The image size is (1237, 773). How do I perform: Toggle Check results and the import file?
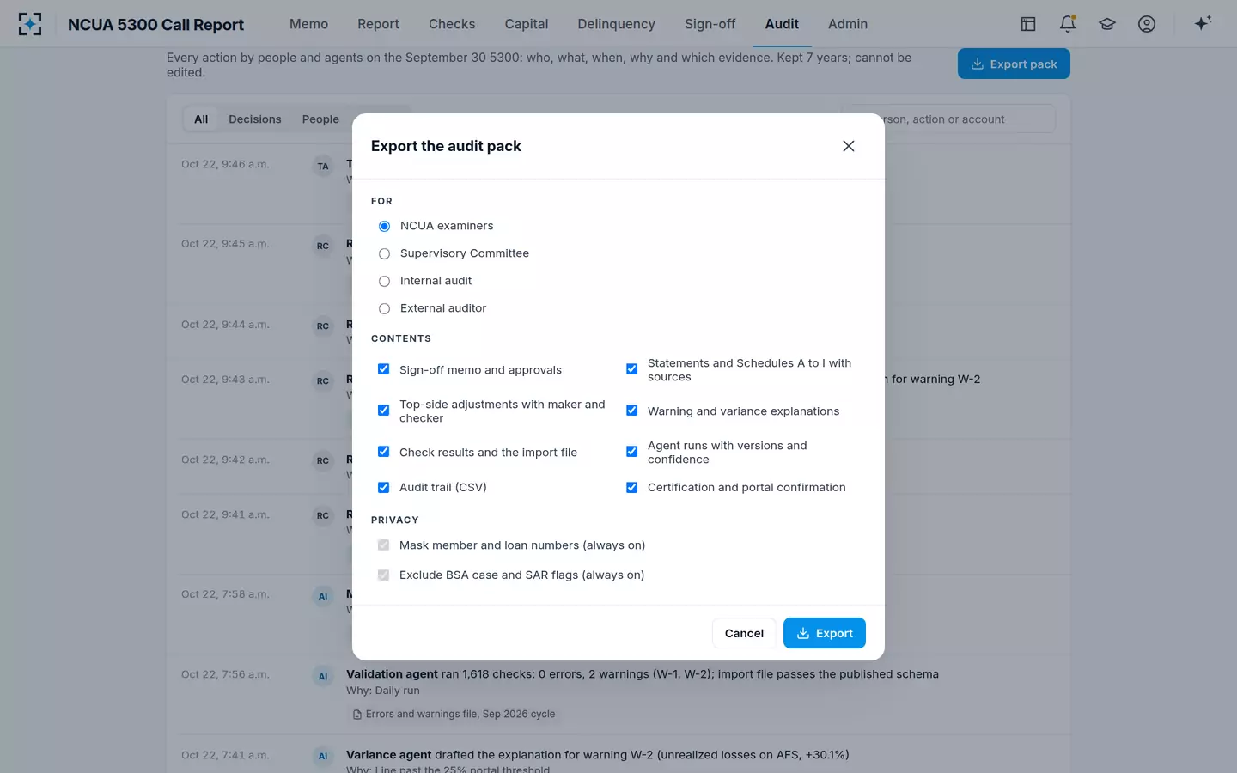384,452
